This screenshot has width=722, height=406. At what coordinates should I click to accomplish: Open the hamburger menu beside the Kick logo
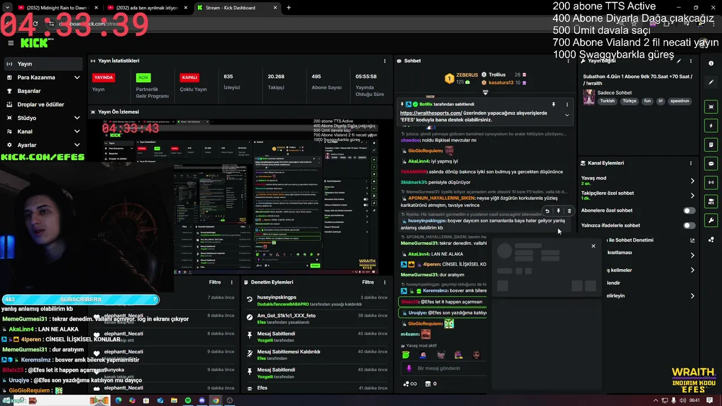11,43
